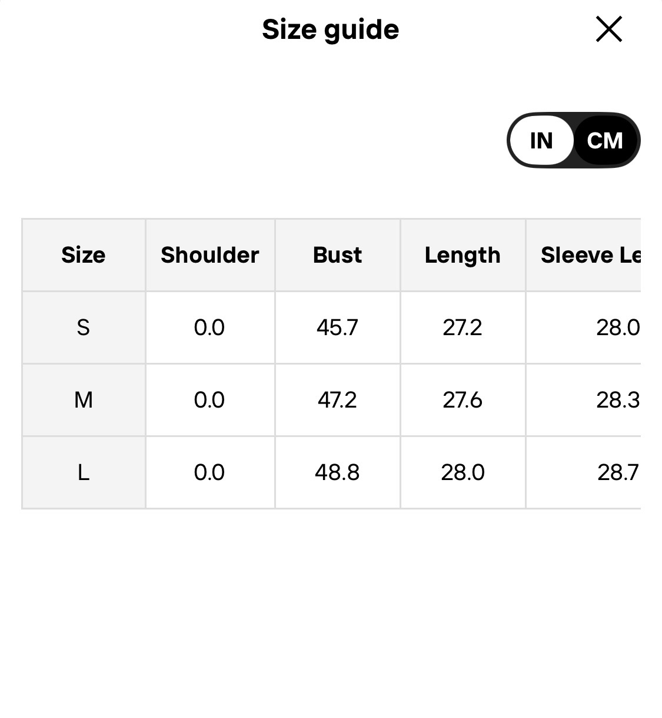Click sleeve length value 28.7 for L
The image size is (662, 718).
[617, 472]
